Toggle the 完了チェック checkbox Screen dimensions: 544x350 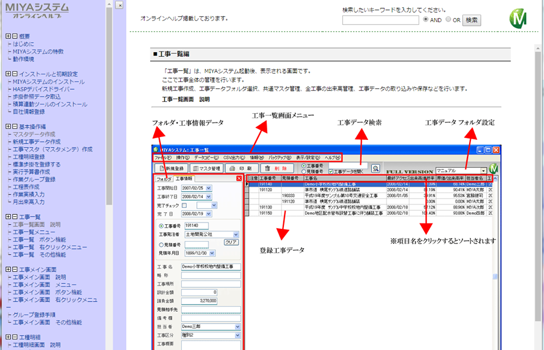coord(184,206)
